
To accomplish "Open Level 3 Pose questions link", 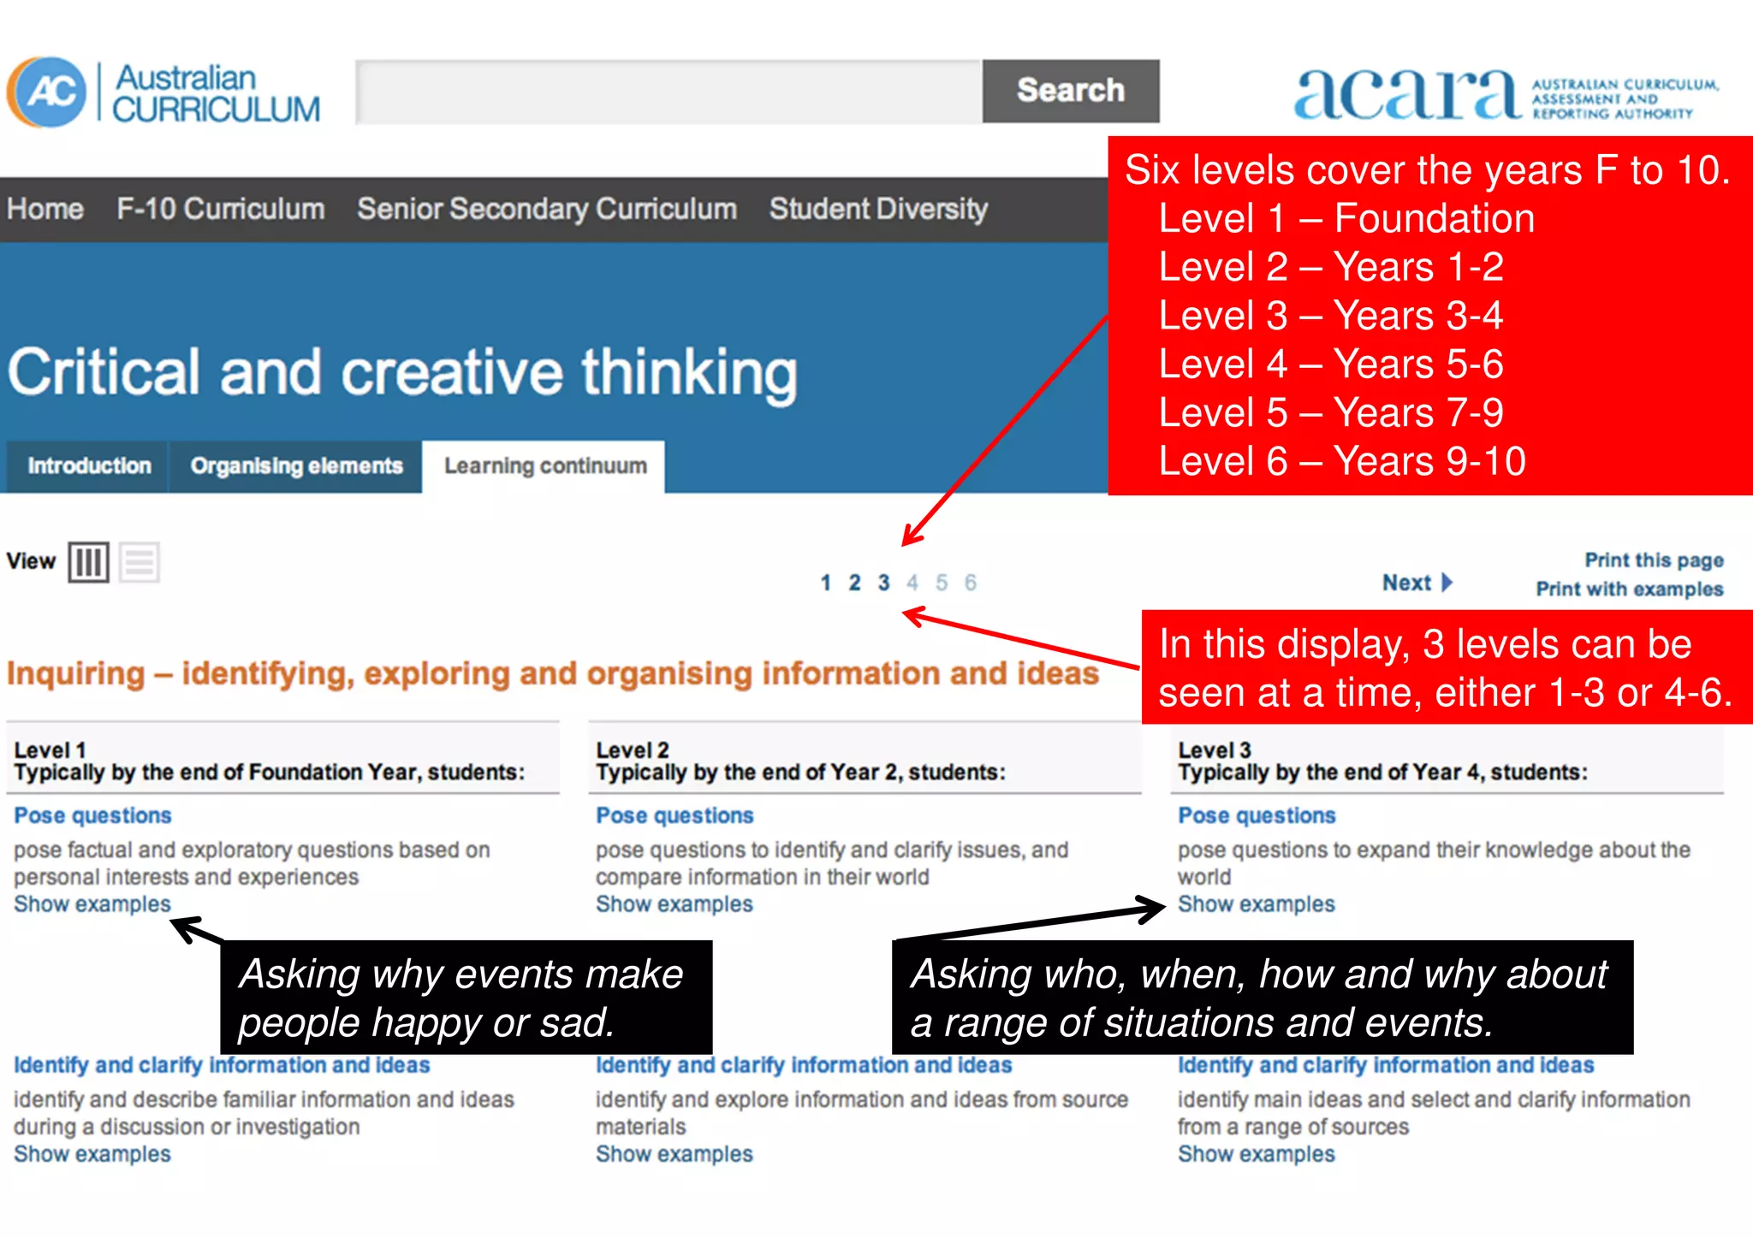I will pos(1257,815).
